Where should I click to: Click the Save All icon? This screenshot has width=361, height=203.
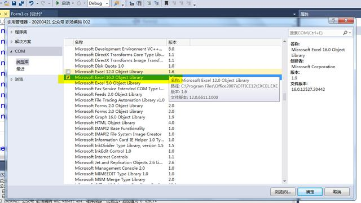tap(21, 3)
